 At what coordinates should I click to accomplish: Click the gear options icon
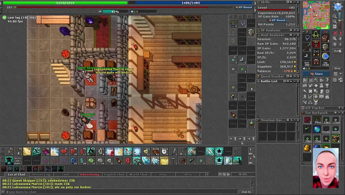pyautogui.click(x=335, y=80)
